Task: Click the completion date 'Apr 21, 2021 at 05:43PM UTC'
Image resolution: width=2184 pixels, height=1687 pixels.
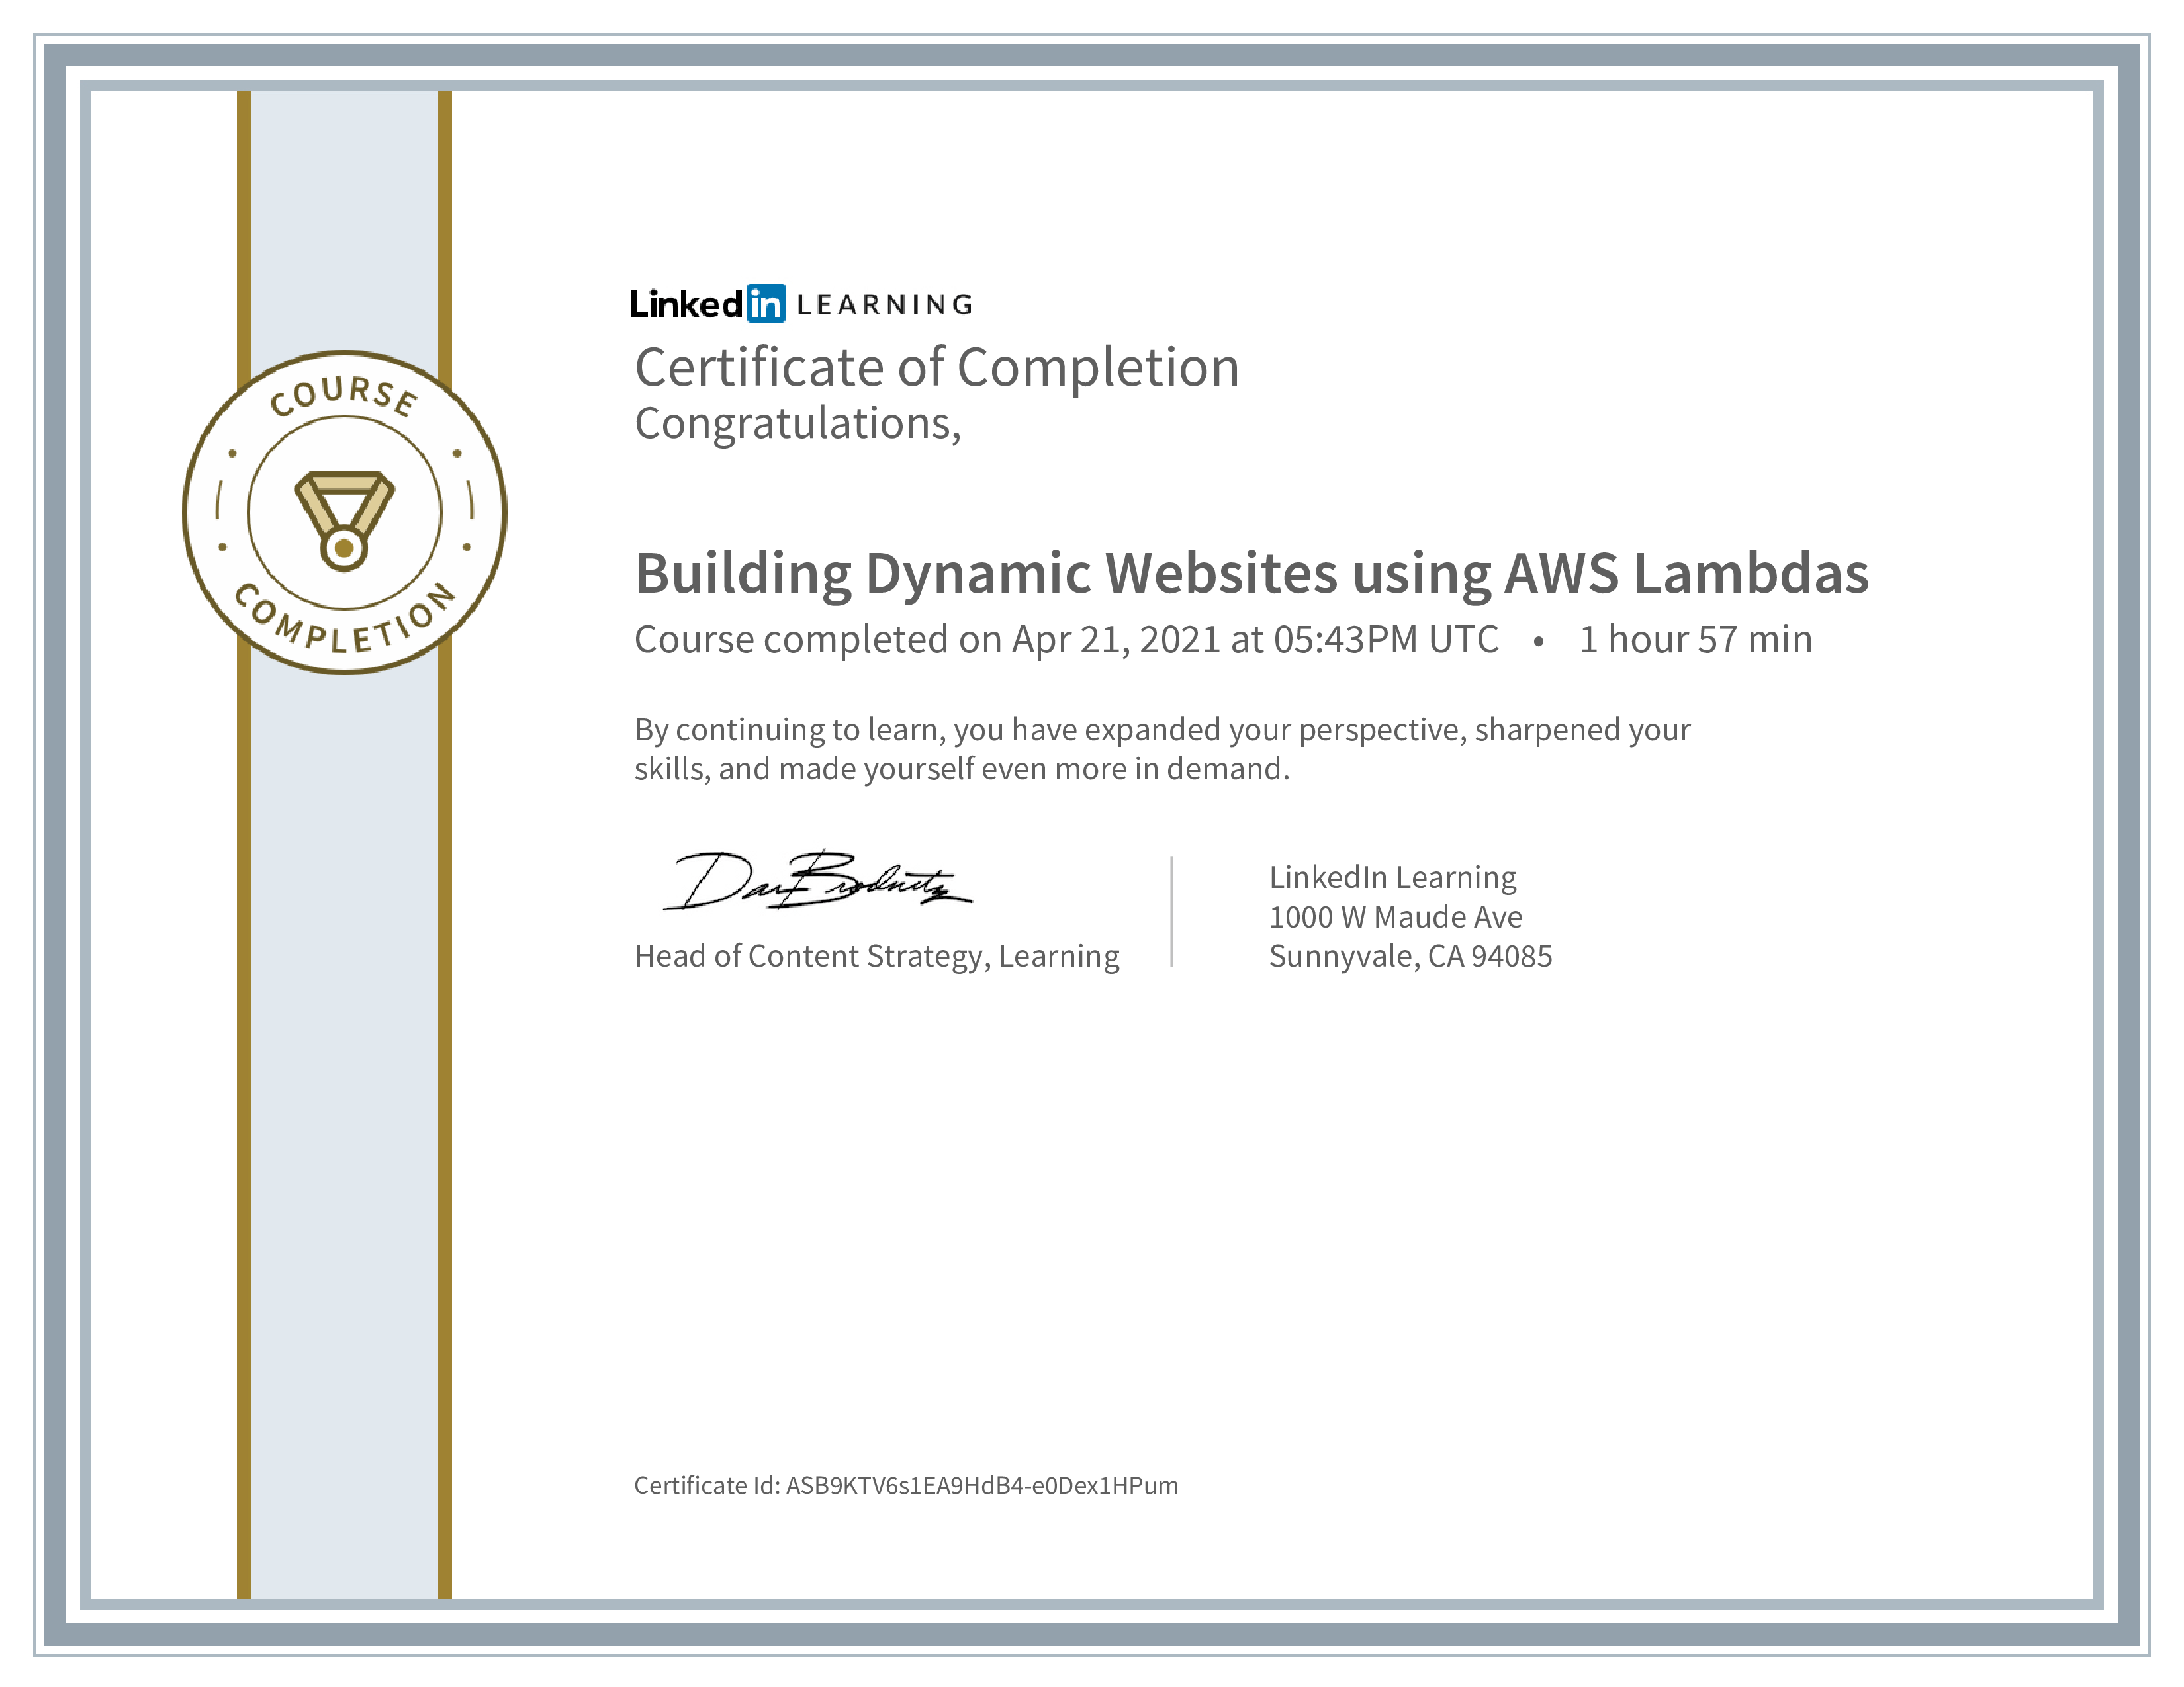Action: click(x=1255, y=640)
